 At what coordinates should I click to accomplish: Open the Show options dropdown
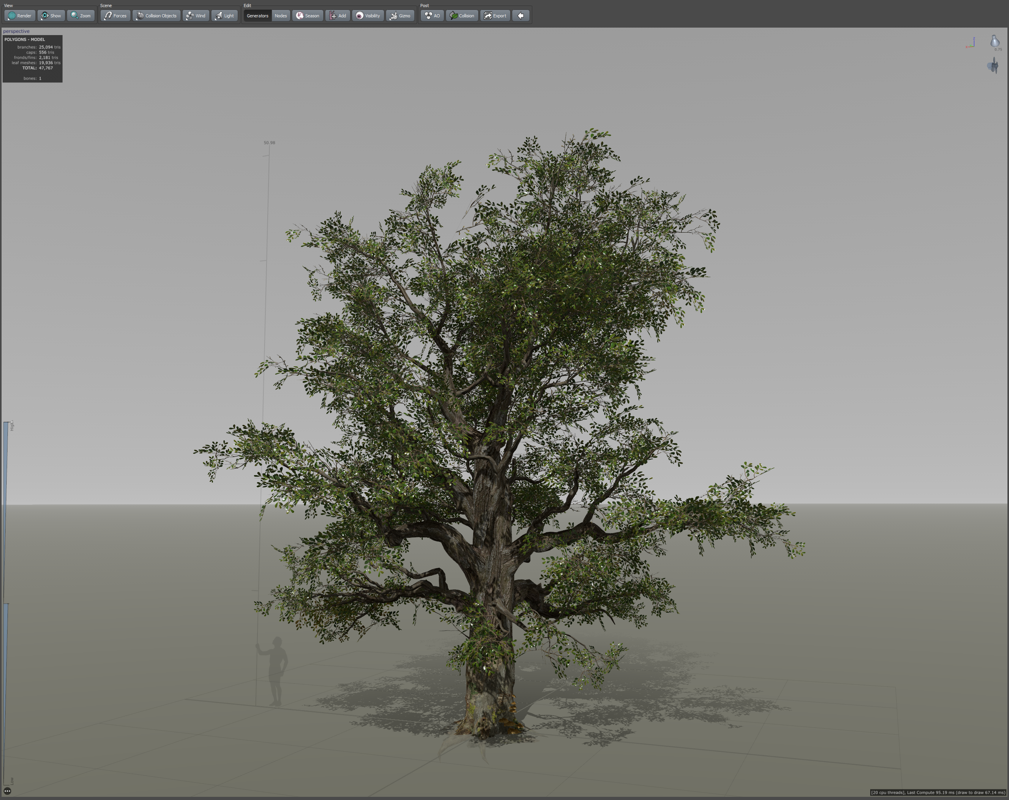[51, 15]
